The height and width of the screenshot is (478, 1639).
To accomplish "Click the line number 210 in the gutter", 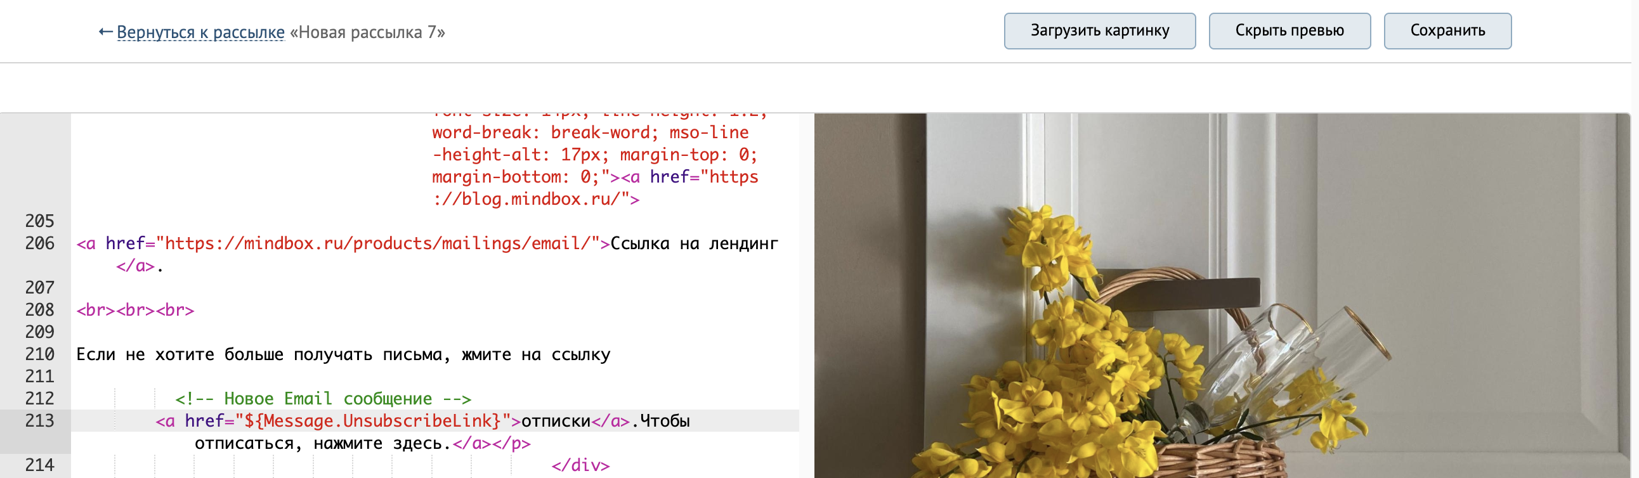I will coord(39,354).
